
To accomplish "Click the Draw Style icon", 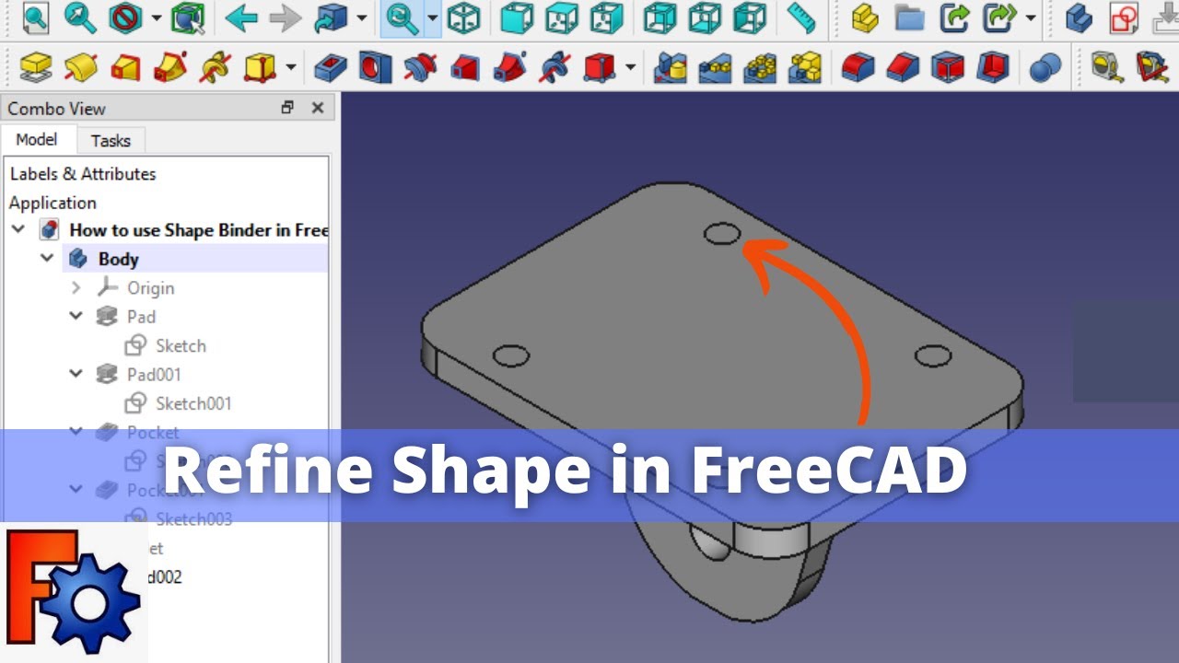I will click(125, 17).
